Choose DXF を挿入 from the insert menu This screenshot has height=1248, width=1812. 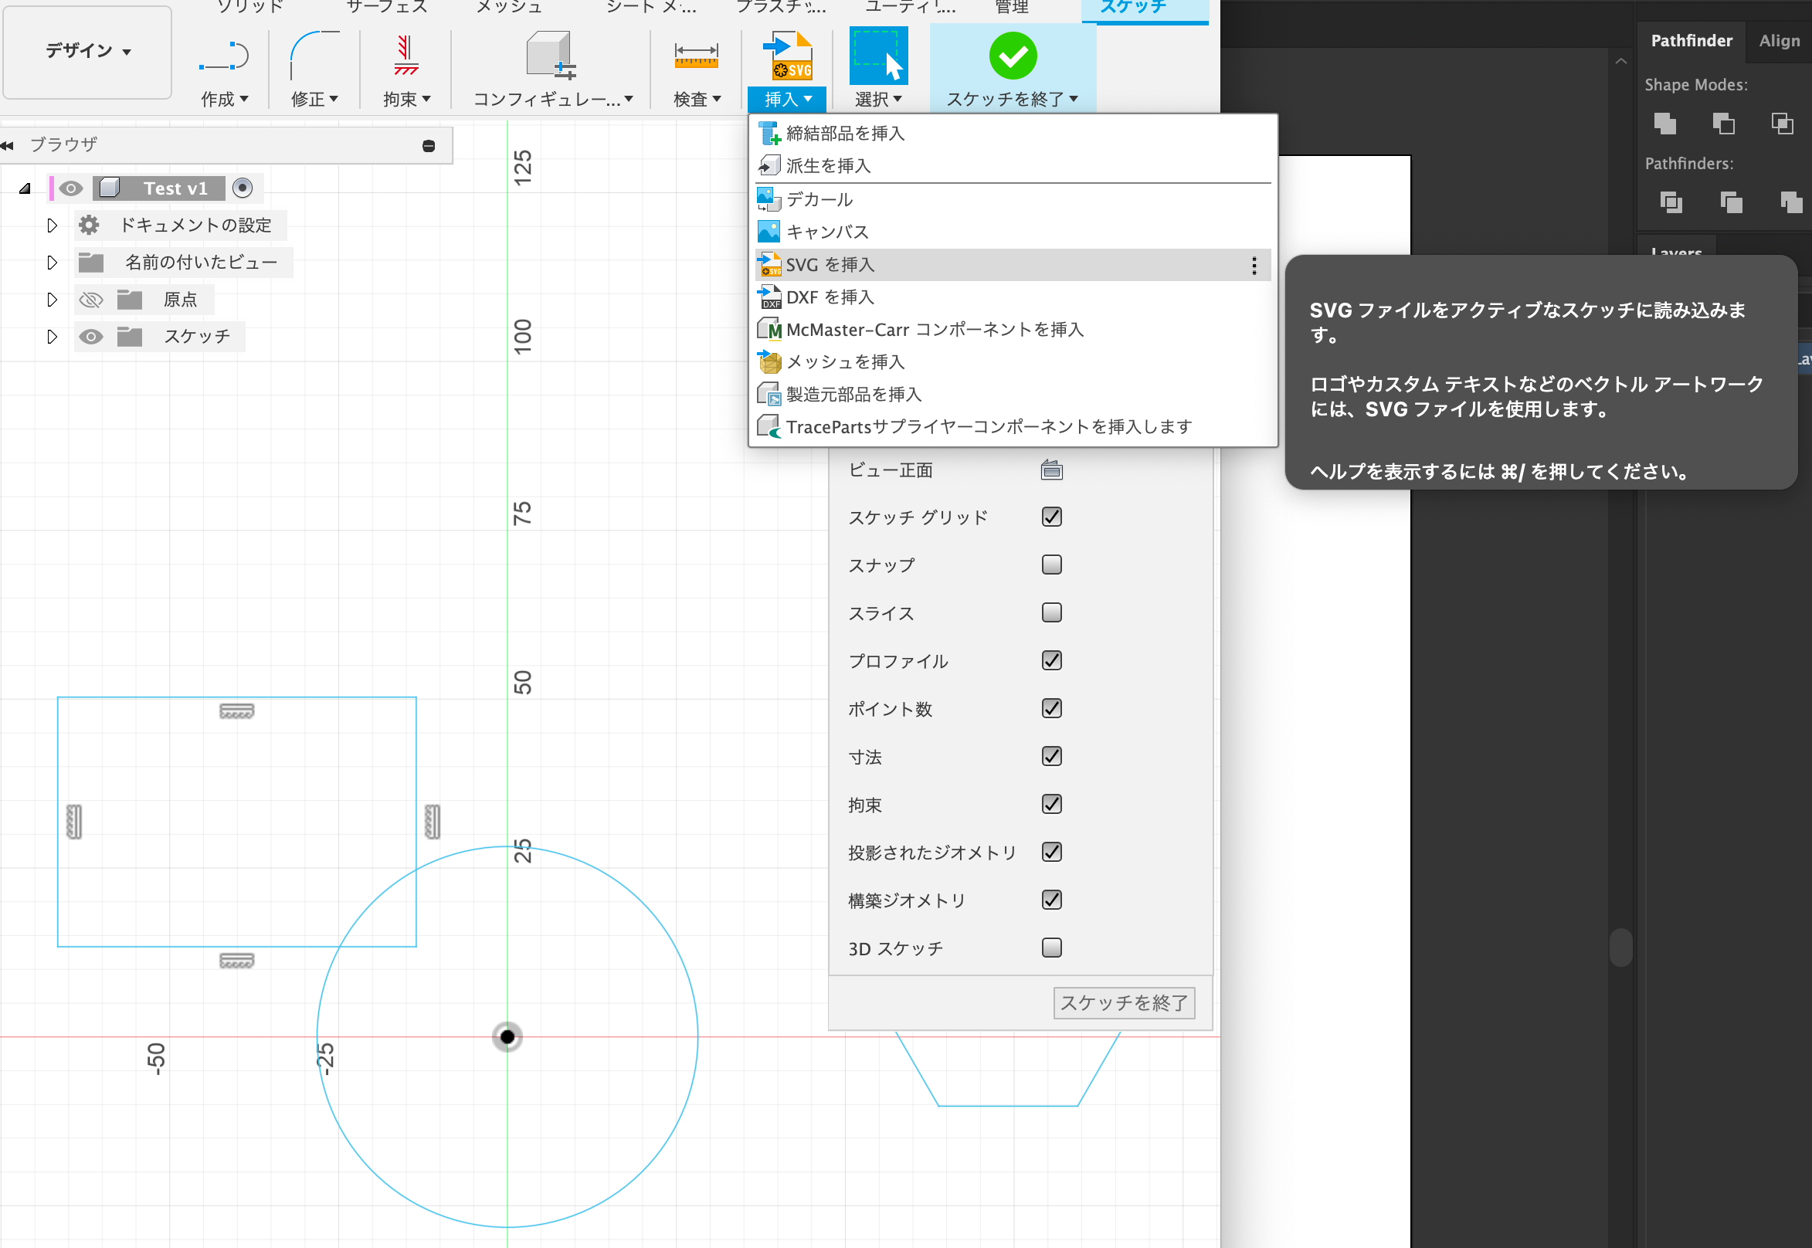pos(830,297)
